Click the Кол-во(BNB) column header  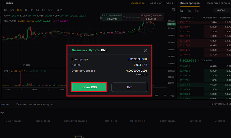click(x=210, y=17)
